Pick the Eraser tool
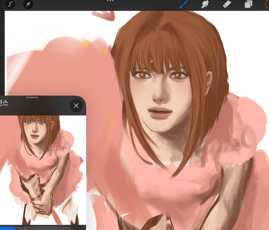 point(227,4)
